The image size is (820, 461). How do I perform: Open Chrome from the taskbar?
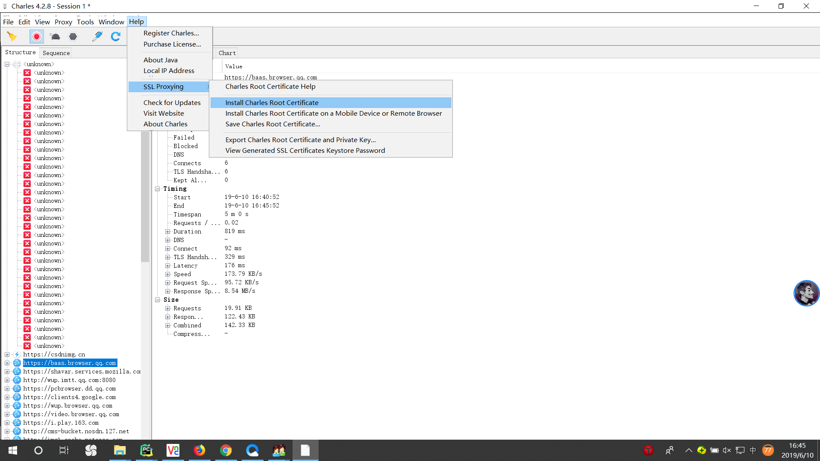coord(226,450)
